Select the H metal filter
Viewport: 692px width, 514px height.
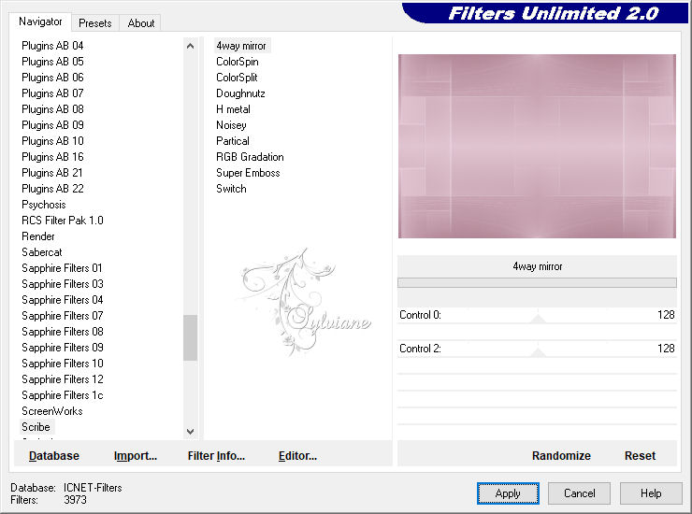click(x=233, y=109)
